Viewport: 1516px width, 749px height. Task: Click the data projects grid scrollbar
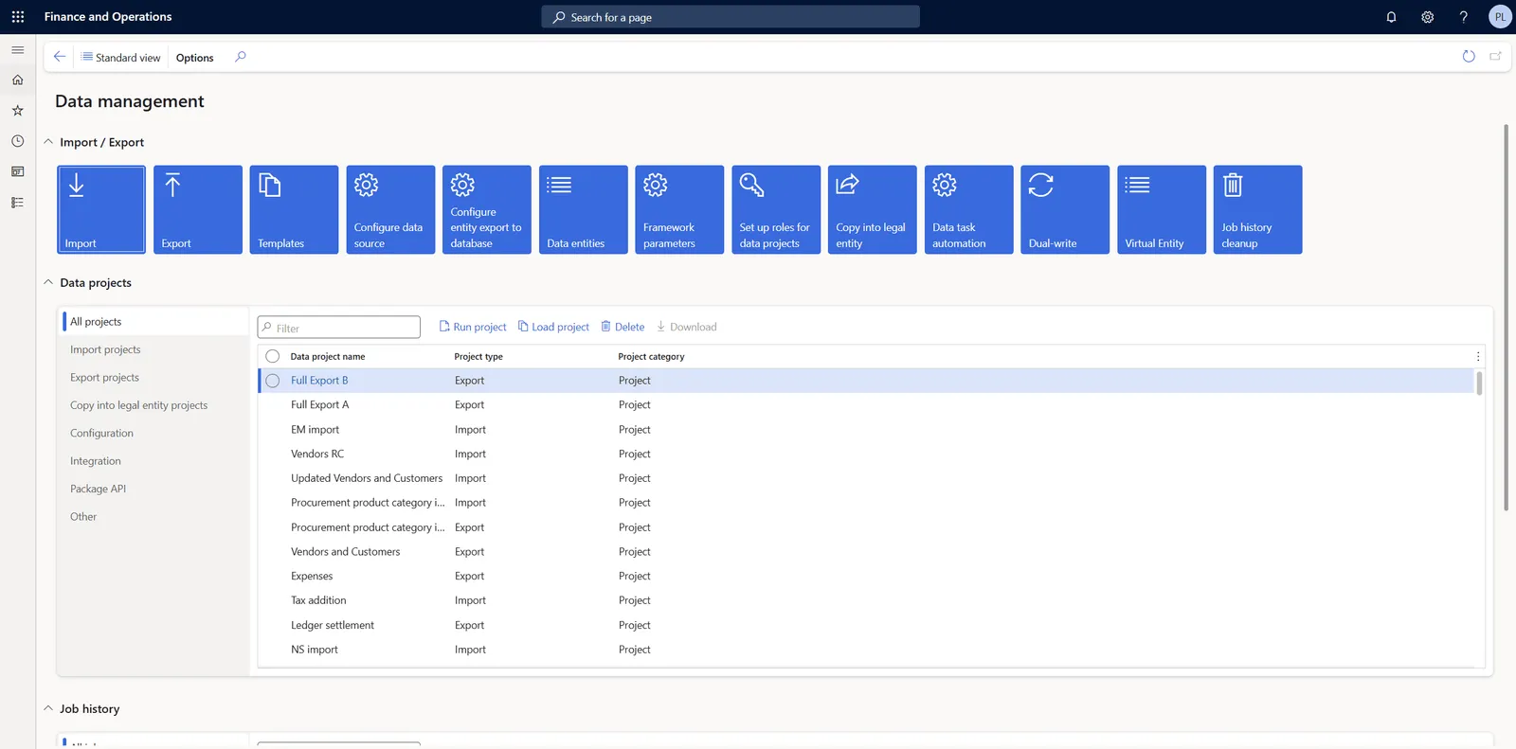(x=1479, y=383)
